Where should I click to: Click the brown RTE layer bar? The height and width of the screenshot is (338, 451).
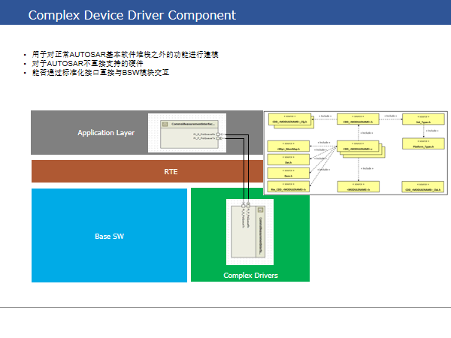pyautogui.click(x=147, y=171)
